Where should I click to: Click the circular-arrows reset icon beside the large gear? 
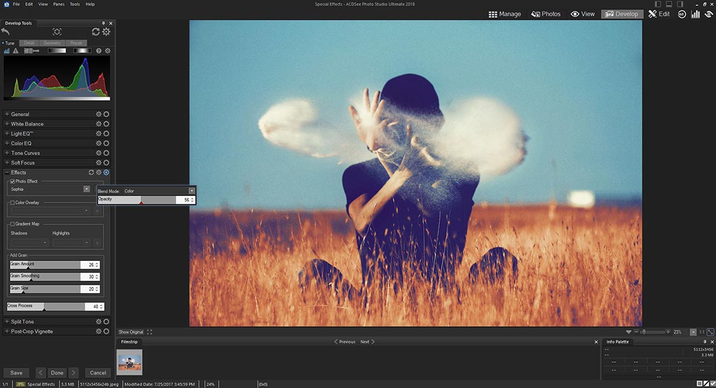pyautogui.click(x=96, y=31)
